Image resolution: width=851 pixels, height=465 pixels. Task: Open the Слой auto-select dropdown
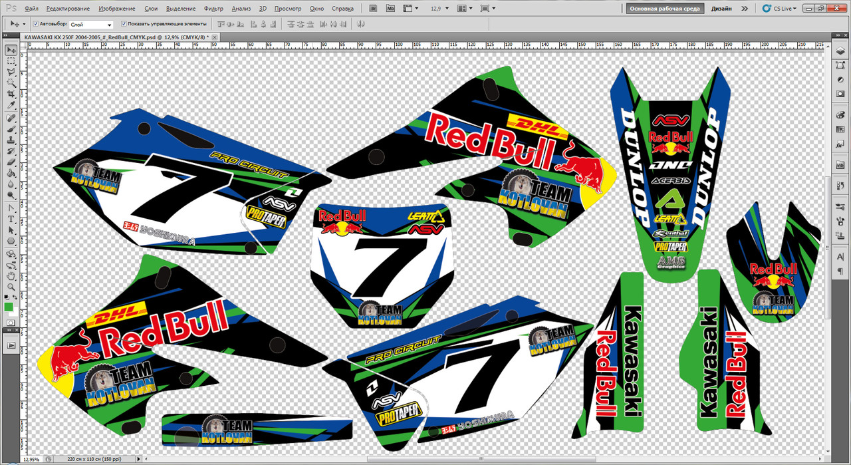pyautogui.click(x=90, y=24)
